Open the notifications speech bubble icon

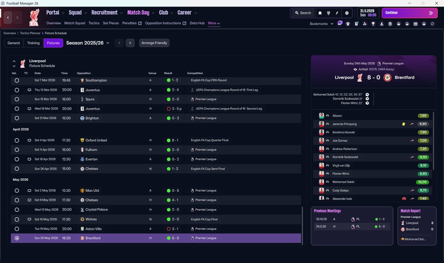tap(340, 23)
